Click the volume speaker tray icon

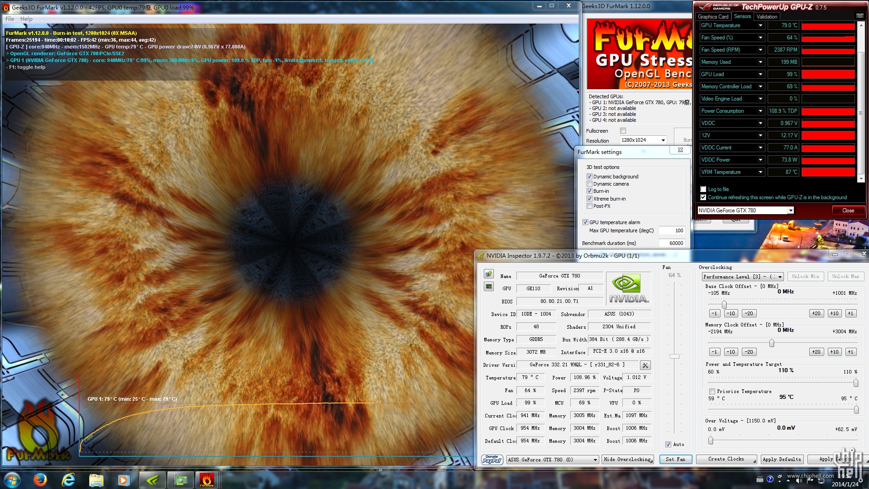point(799,480)
